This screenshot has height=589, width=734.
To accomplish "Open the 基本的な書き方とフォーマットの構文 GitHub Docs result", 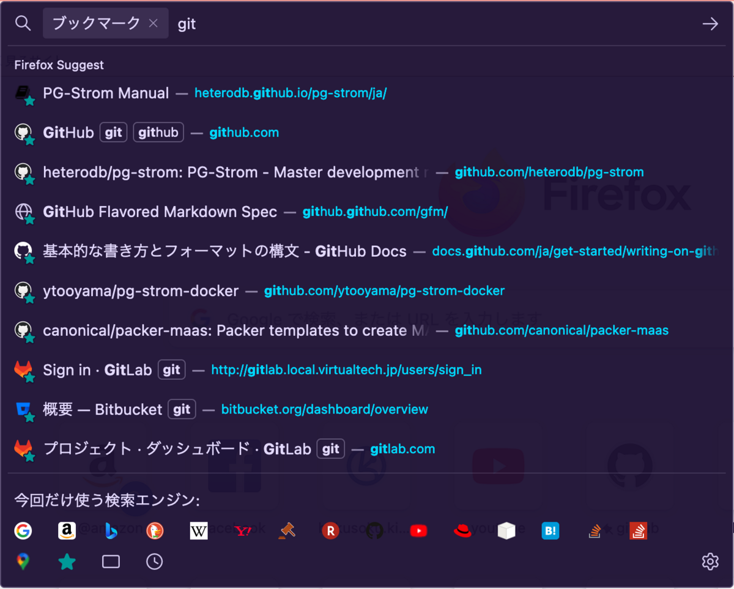I will (x=367, y=251).
